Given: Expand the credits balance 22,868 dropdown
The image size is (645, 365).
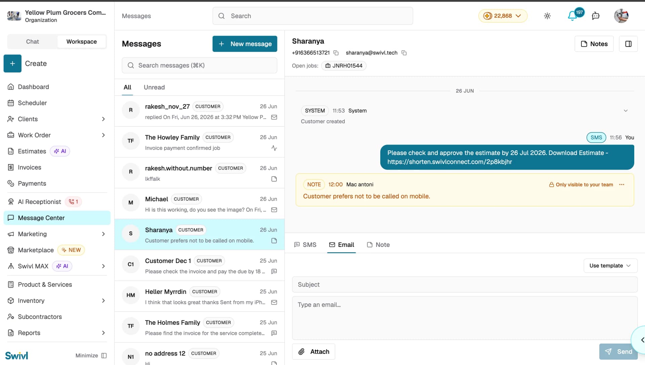Looking at the screenshot, I should [x=503, y=16].
